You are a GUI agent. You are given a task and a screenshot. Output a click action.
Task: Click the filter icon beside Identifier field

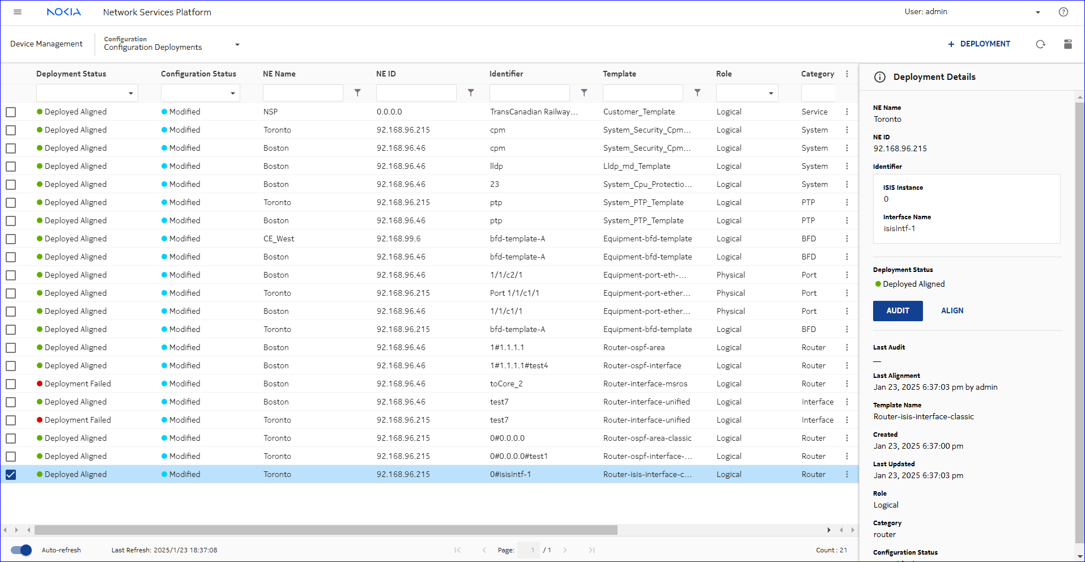pos(584,93)
